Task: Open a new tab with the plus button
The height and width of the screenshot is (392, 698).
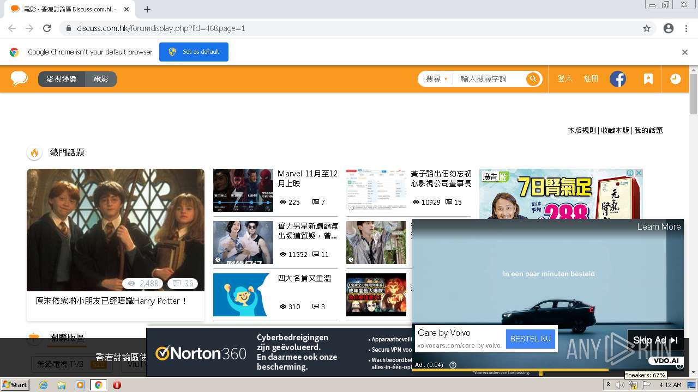Action: [147, 9]
